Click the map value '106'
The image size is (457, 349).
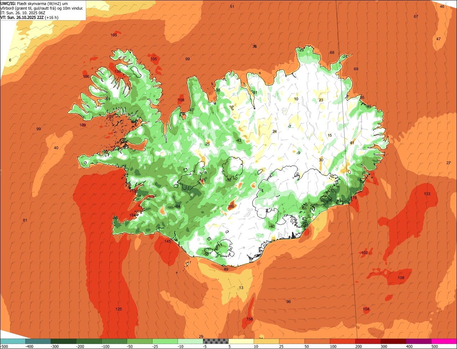pos(86,76)
